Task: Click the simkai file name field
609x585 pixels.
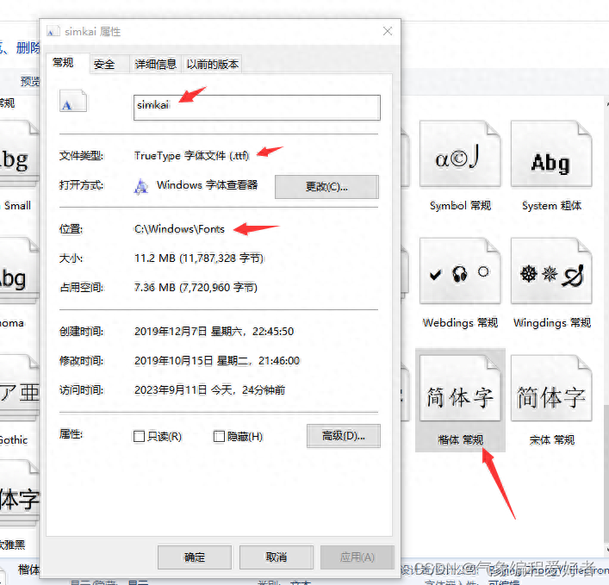Action: coord(257,108)
